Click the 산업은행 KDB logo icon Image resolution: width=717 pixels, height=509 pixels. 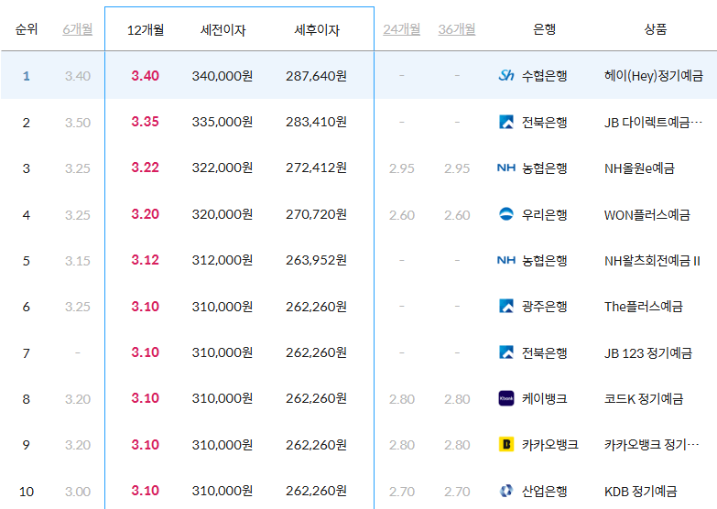(506, 491)
